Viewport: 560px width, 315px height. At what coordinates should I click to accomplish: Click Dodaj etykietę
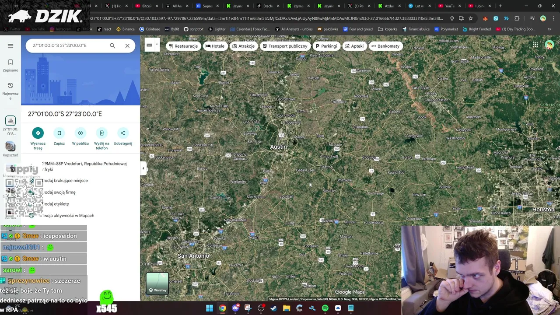(56, 204)
